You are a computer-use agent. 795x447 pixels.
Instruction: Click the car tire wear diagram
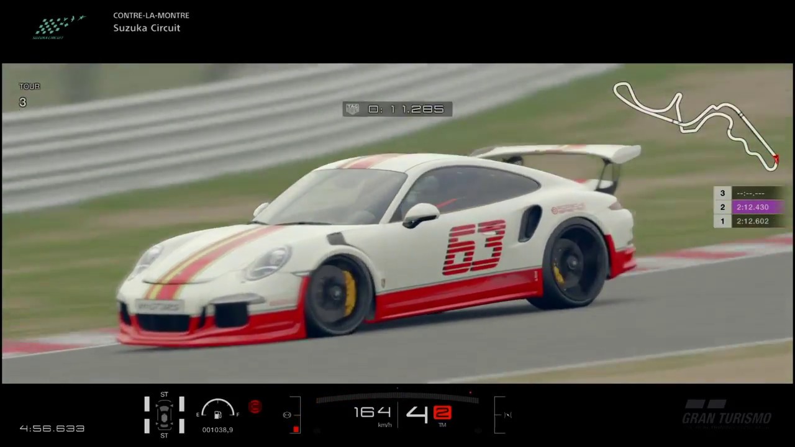point(164,415)
